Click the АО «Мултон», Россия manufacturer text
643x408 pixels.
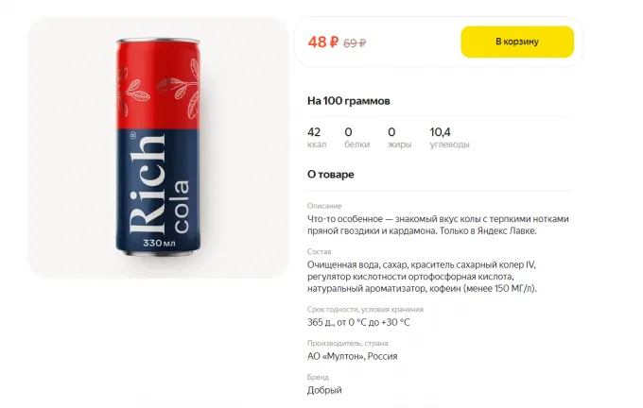(x=353, y=356)
